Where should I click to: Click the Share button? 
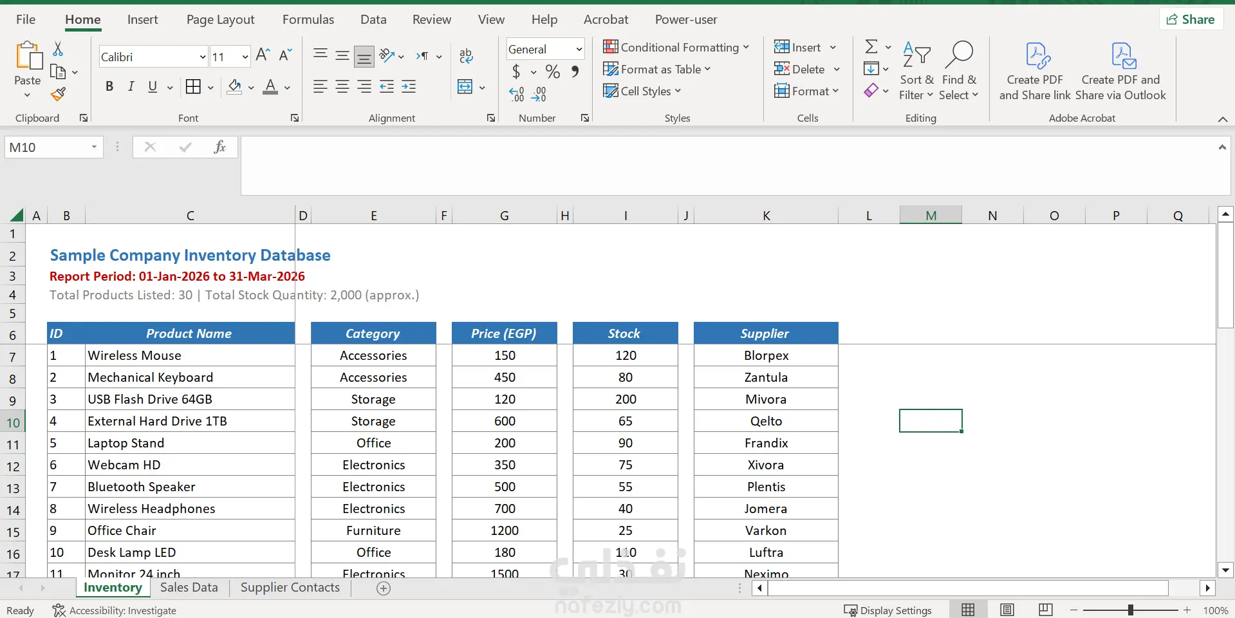pos(1191,19)
